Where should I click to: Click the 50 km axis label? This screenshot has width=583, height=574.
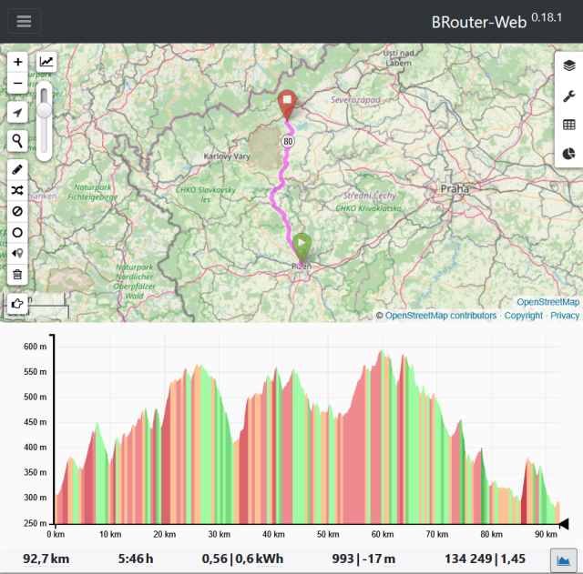tap(328, 534)
